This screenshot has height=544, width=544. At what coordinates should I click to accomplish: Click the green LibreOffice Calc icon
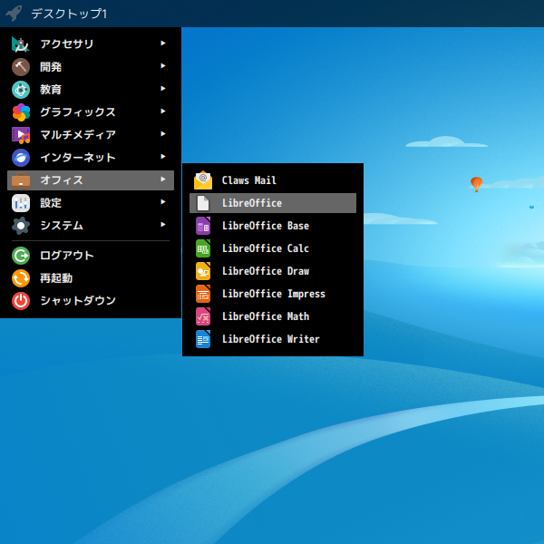pyautogui.click(x=203, y=248)
